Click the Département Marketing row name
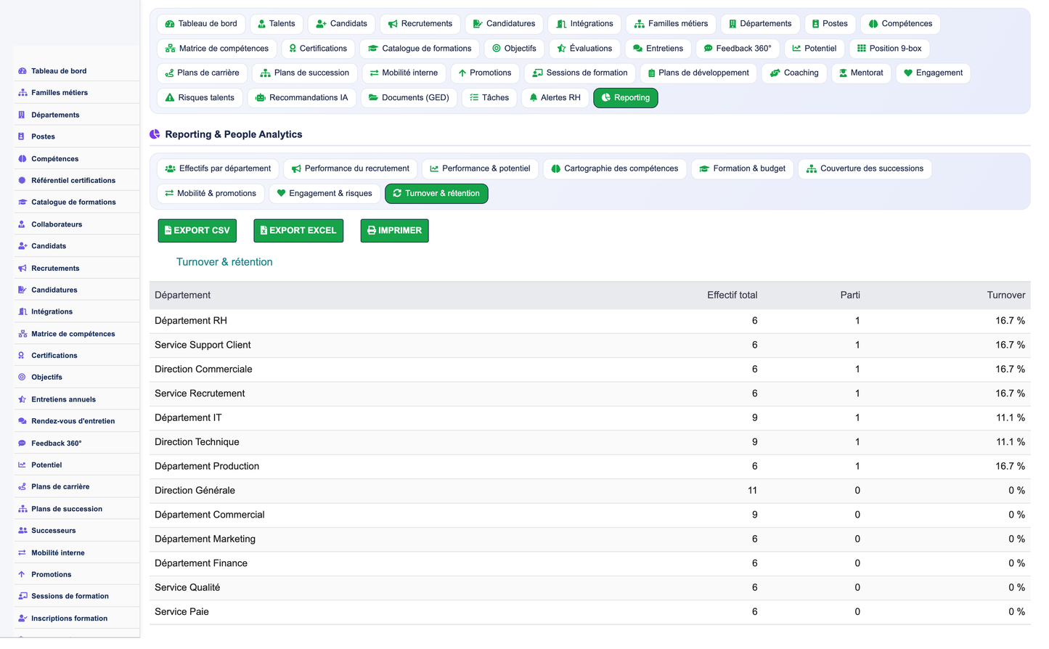 click(205, 539)
